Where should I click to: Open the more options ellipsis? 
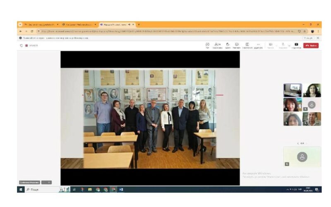point(258,45)
